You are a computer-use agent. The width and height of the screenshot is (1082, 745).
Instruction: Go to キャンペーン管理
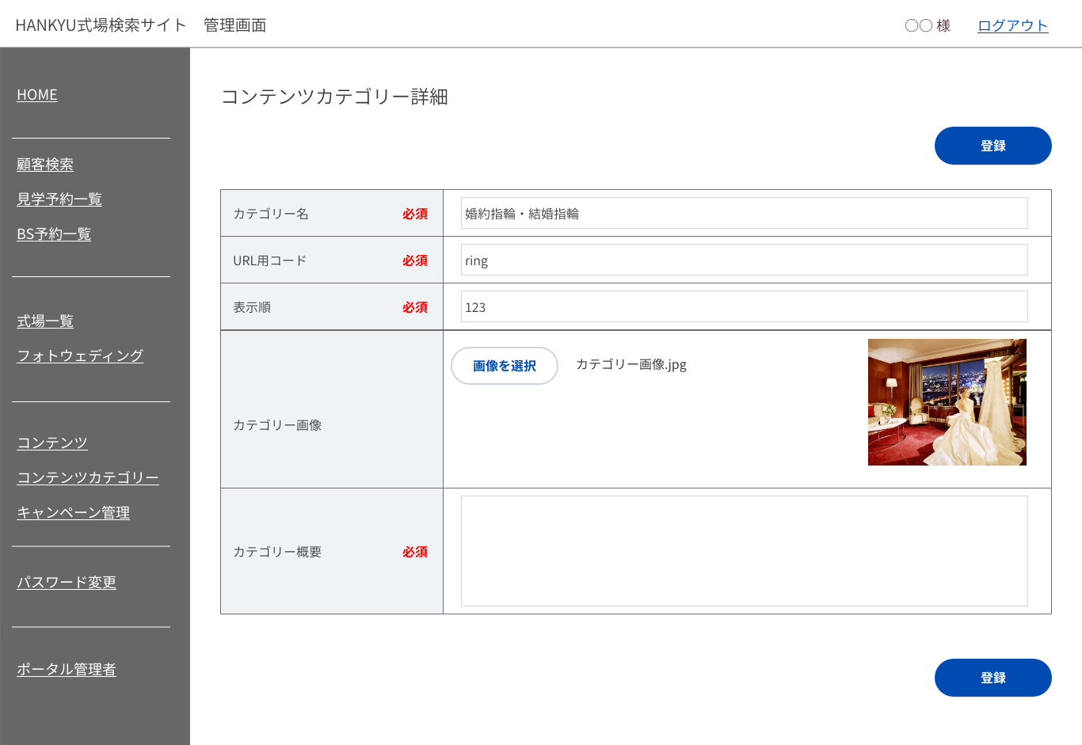tap(74, 513)
